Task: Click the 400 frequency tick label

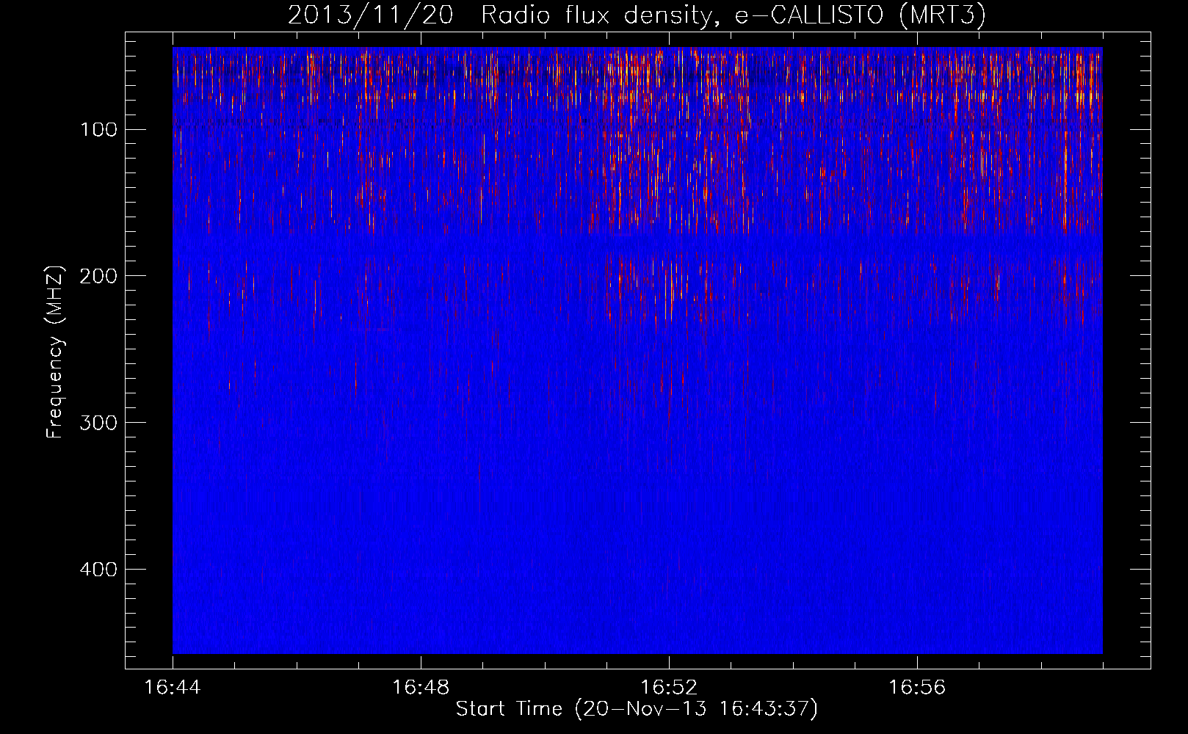Action: (97, 570)
